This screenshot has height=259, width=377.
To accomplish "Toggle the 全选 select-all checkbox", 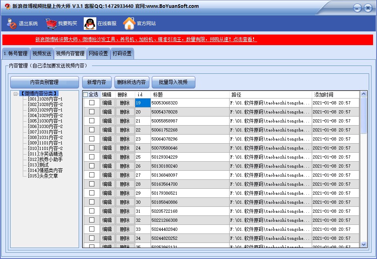I will pyautogui.click(x=85, y=95).
